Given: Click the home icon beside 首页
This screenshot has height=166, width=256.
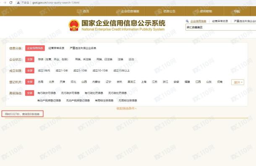Looking at the screenshot, I should tap(79, 11).
